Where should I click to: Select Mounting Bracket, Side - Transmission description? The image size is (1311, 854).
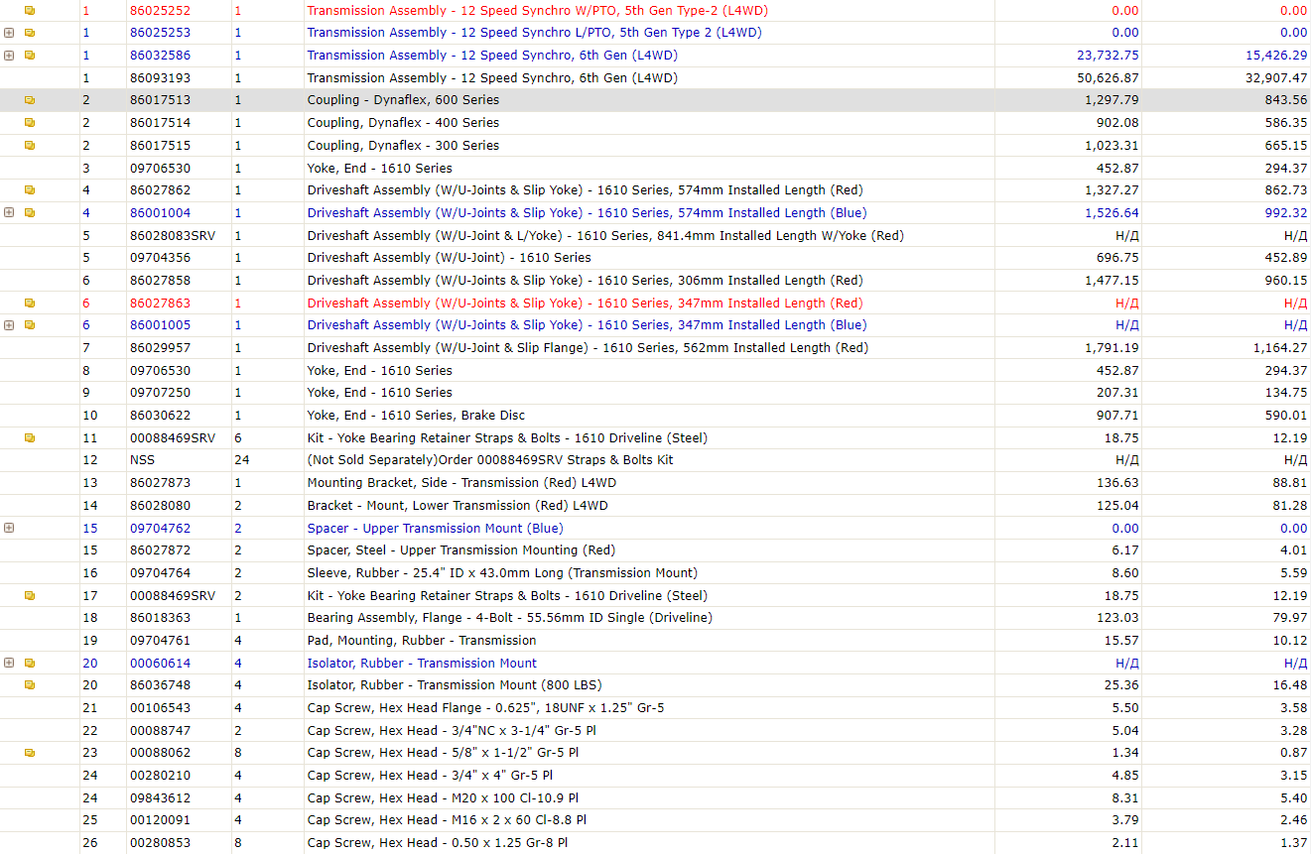click(x=461, y=483)
